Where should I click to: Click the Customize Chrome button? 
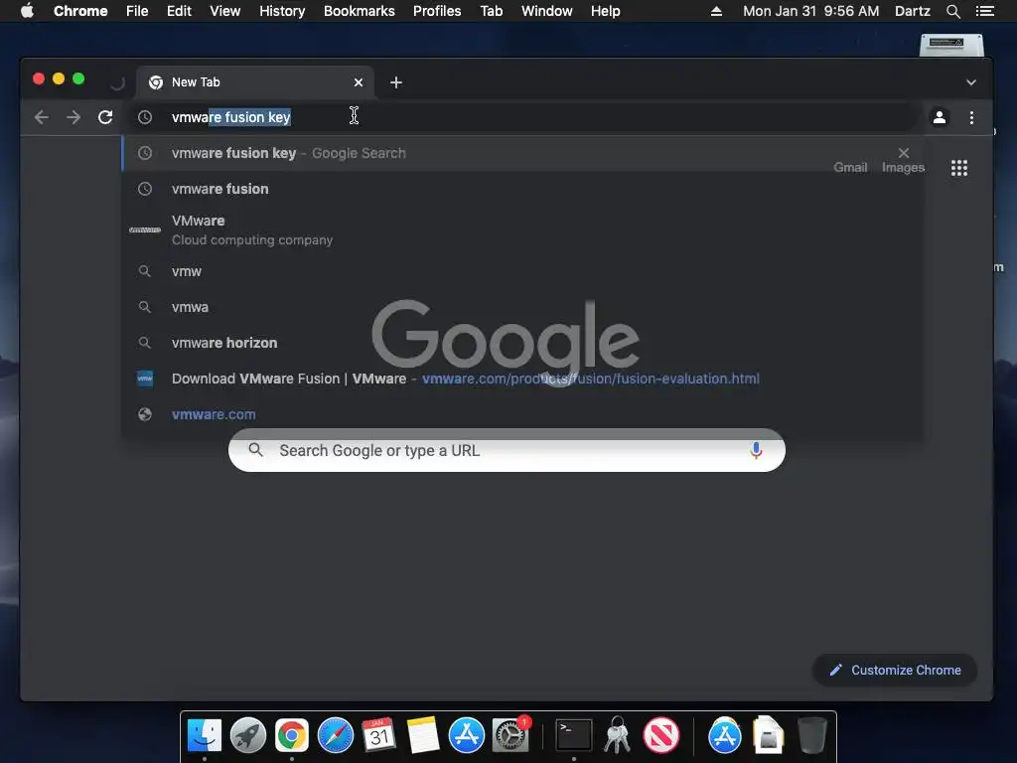tap(895, 671)
